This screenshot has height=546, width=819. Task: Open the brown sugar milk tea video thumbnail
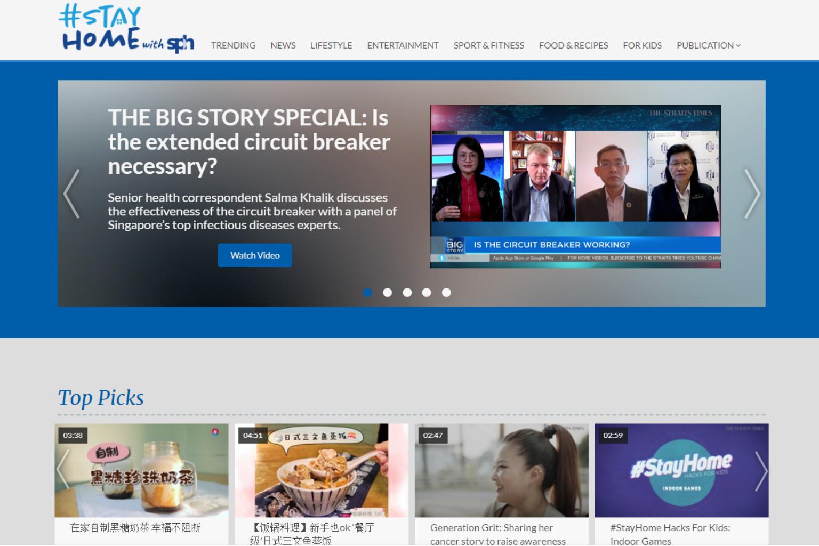141,470
